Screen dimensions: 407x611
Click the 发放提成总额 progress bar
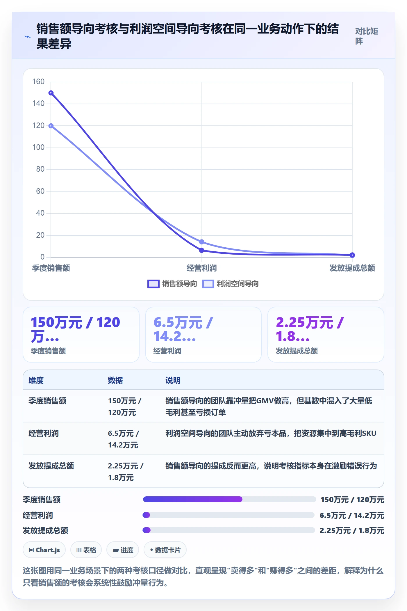pyautogui.click(x=229, y=530)
